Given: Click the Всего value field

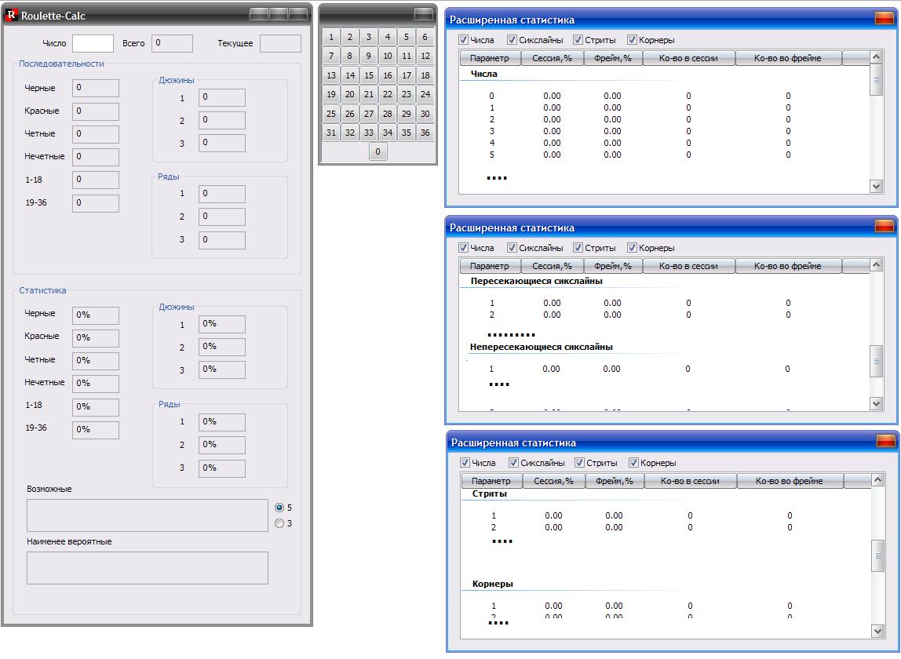Looking at the screenshot, I should click(x=173, y=43).
